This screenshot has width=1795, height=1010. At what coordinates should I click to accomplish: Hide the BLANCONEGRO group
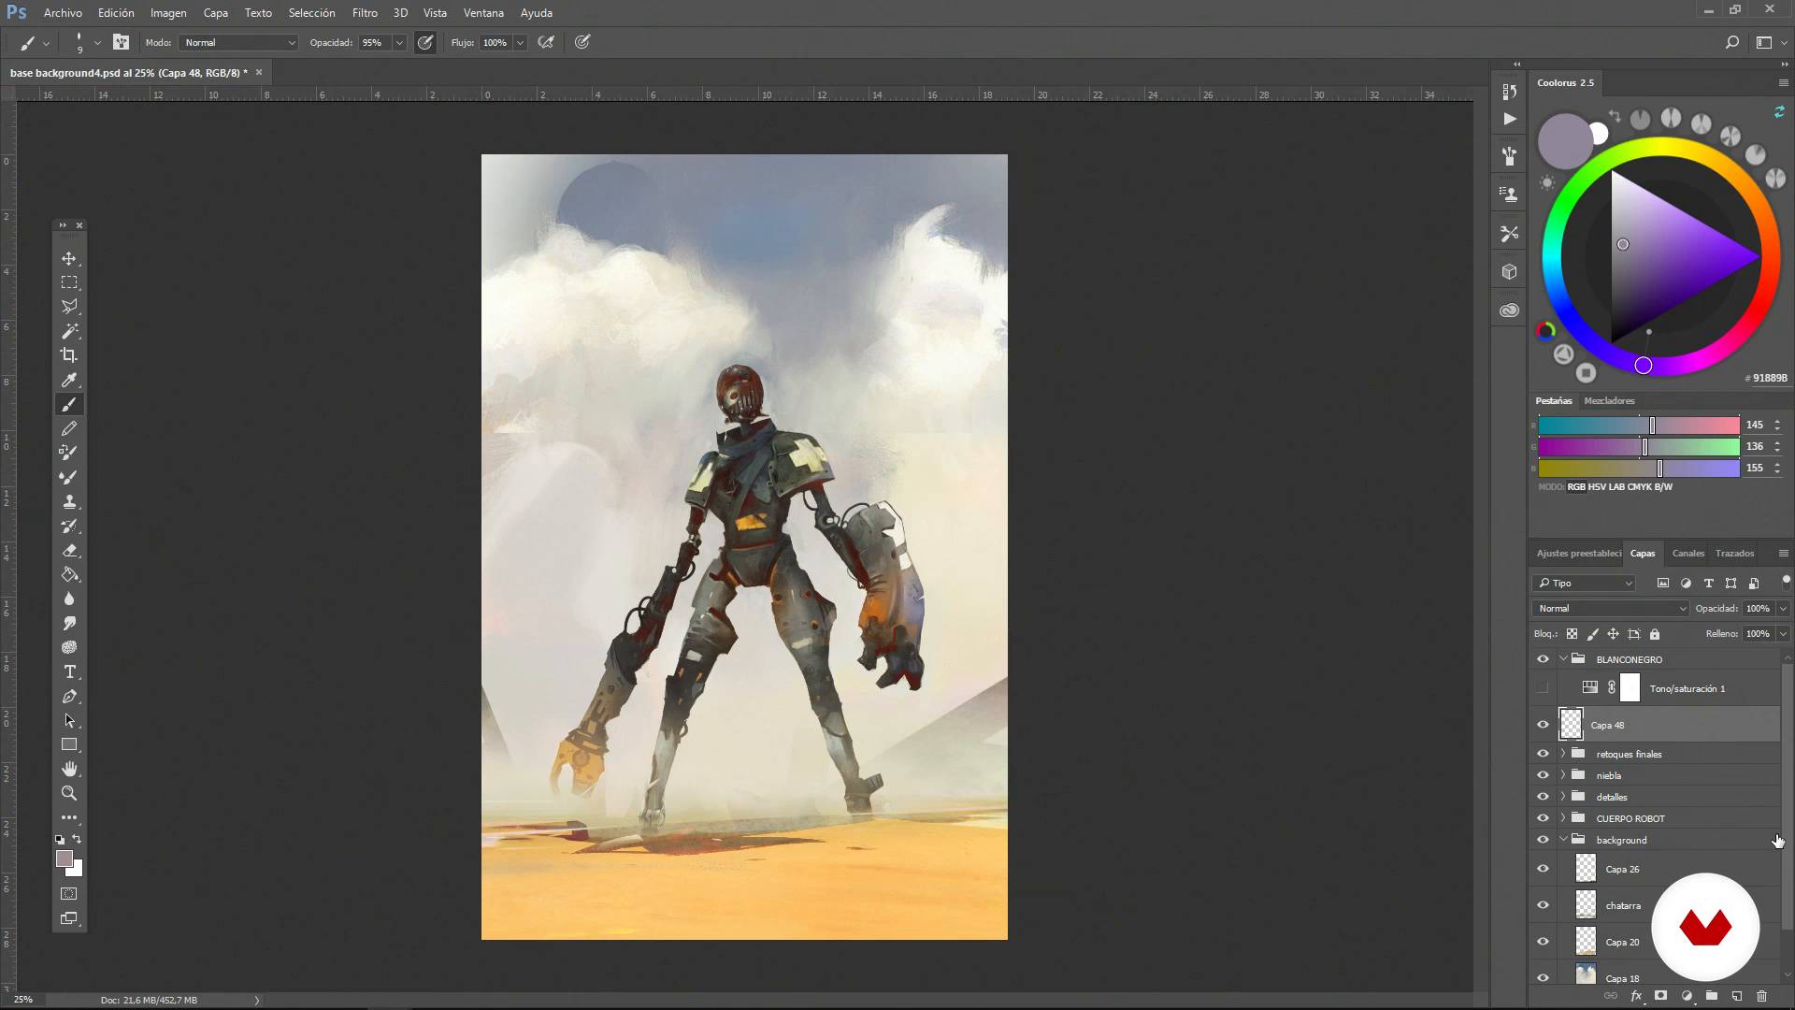(x=1543, y=659)
